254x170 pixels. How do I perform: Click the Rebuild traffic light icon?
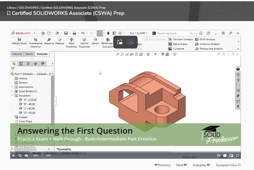point(108,33)
